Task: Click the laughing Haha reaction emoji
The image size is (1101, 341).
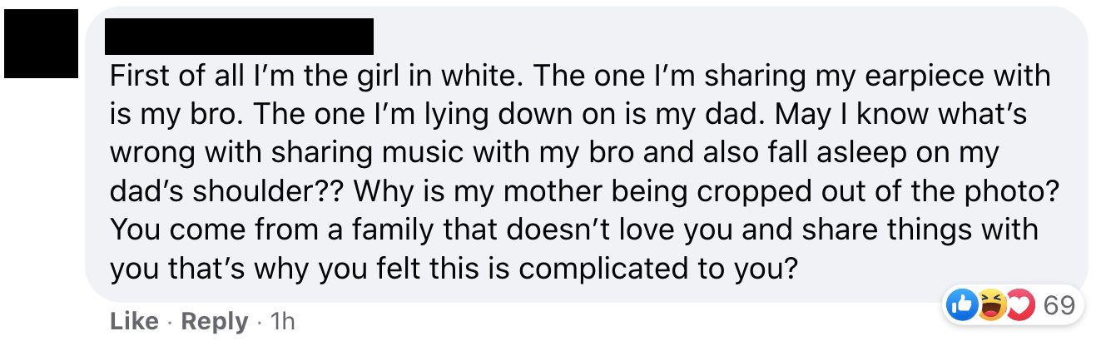Action: click(x=987, y=305)
